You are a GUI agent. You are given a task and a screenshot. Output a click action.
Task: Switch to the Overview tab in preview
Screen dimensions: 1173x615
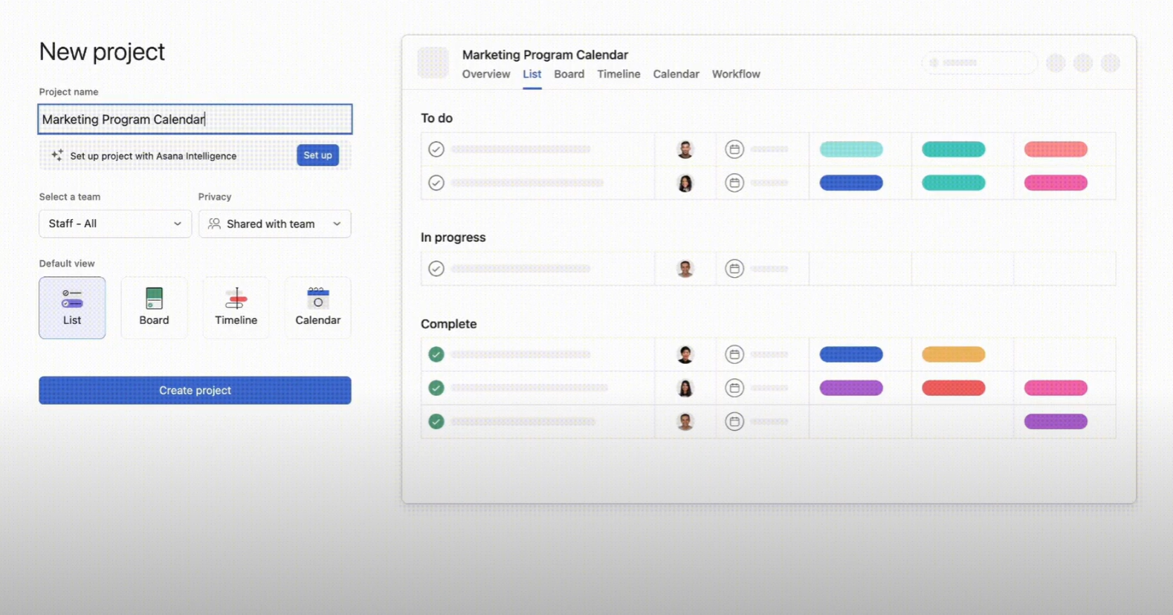[x=486, y=74]
